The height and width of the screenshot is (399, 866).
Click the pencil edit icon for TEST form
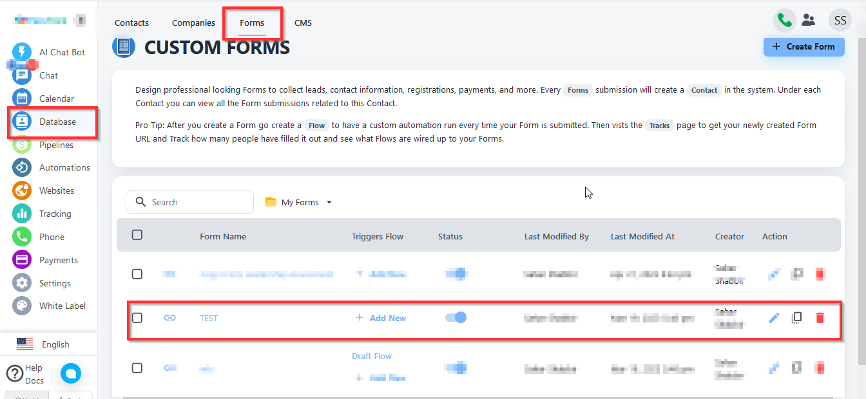(775, 318)
